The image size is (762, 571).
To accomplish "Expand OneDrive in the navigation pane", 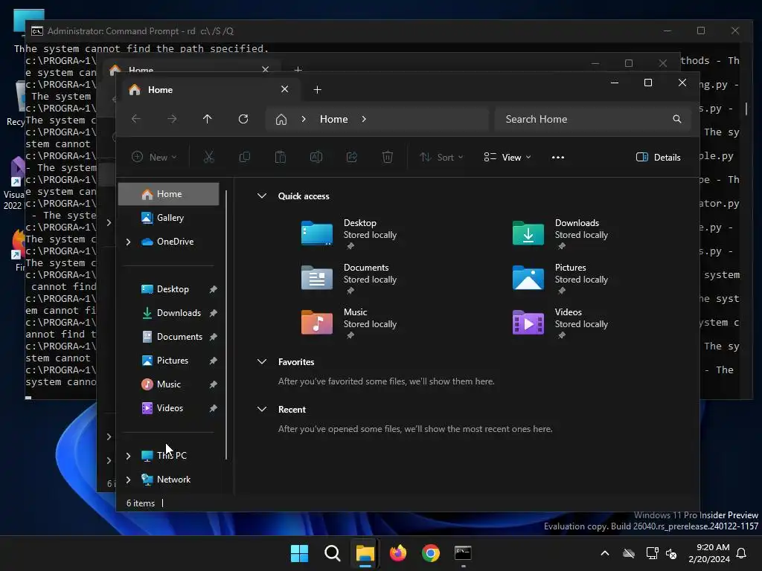I will tap(128, 242).
